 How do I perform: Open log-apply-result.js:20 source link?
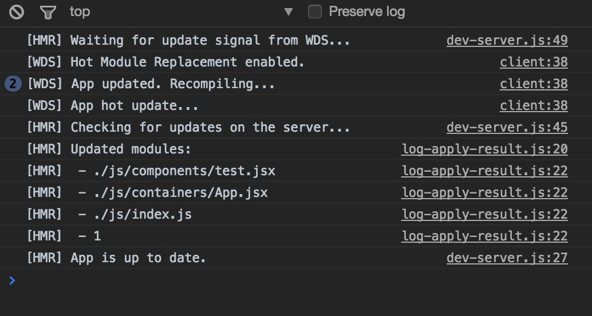[x=485, y=149]
